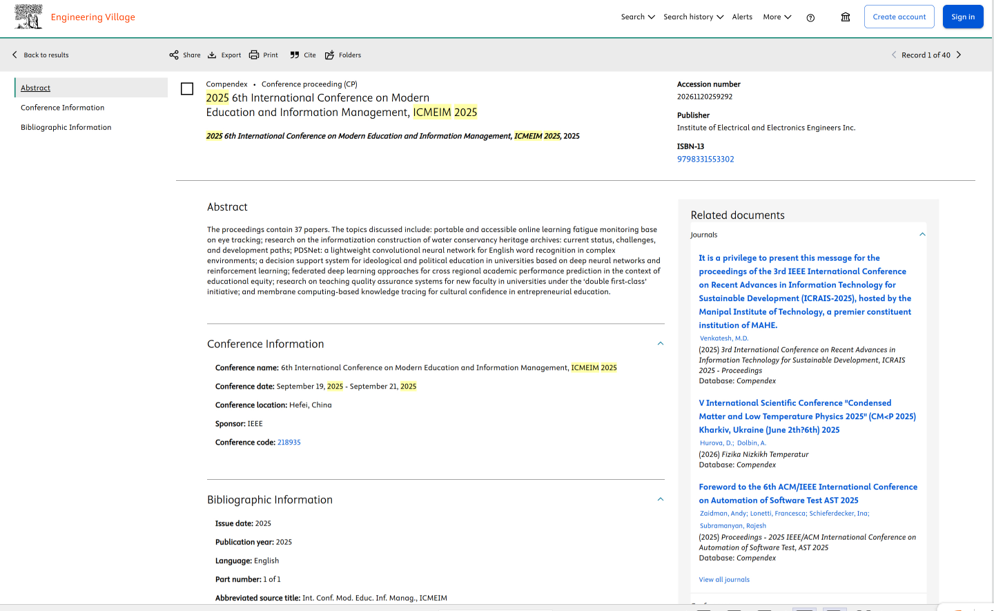
Task: Click the Print icon
Action: coord(254,55)
